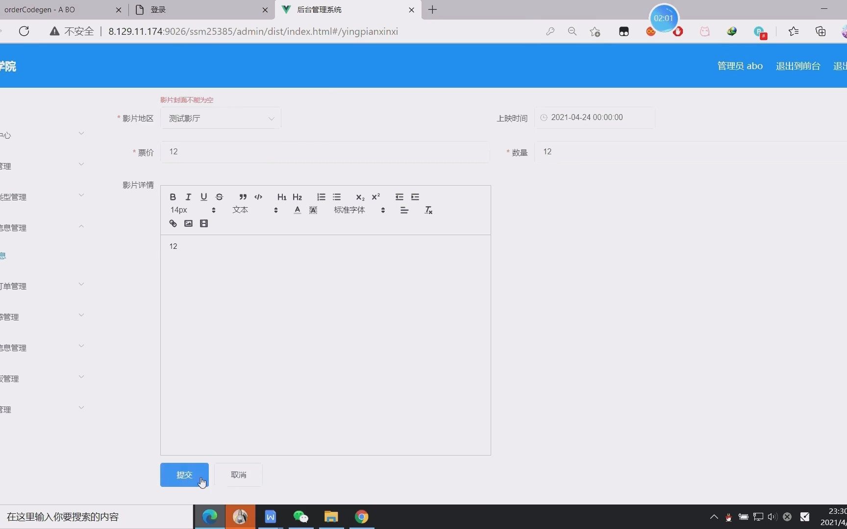Click 管理员 abo in the header
Viewport: 847px width, 529px height.
coord(740,66)
